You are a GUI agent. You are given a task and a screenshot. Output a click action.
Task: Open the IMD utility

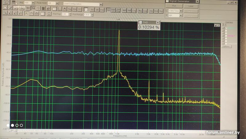(124, 10)
